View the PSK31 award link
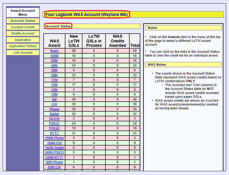The width and height of the screenshot is (229, 175). (54, 123)
